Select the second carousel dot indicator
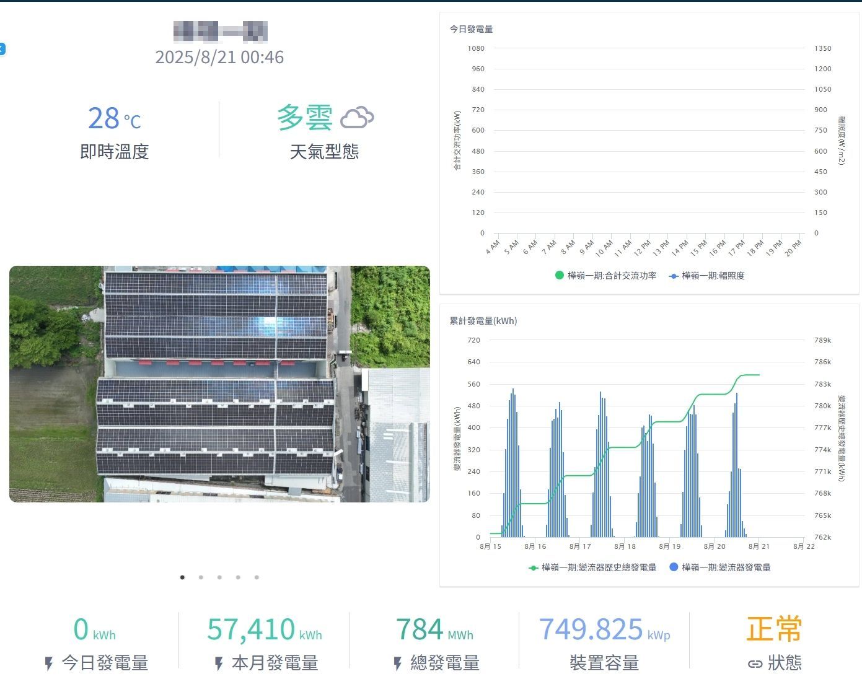Screen dimensions: 862x692 [201, 577]
